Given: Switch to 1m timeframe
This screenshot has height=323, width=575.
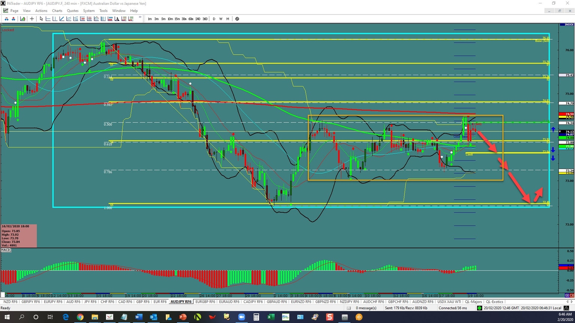Looking at the screenshot, I should click(x=150, y=19).
